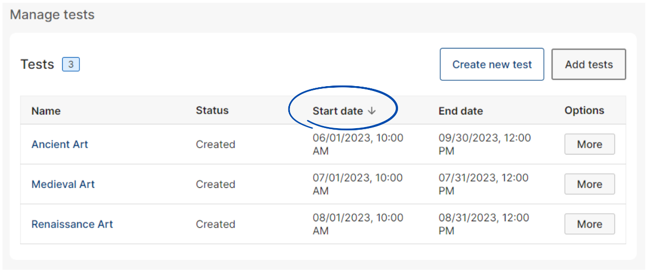Open More dropdown for Renaissance Art
648x274 pixels.
[590, 224]
